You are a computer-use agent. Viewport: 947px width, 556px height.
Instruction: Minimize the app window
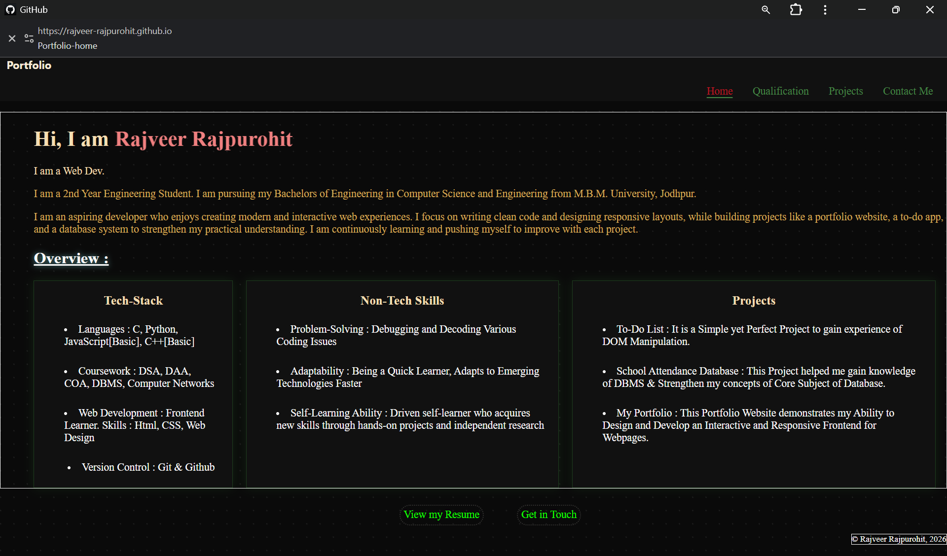point(862,10)
